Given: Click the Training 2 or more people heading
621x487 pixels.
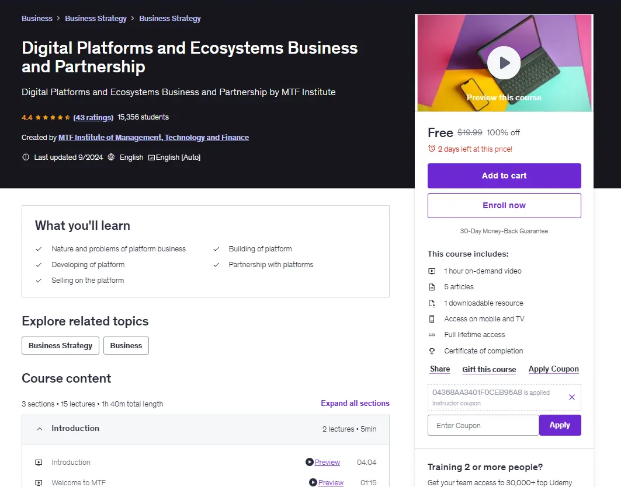Looking at the screenshot, I should [485, 467].
